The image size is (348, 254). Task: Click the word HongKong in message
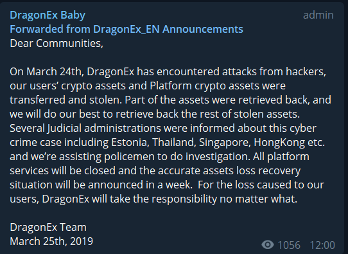tap(279, 143)
